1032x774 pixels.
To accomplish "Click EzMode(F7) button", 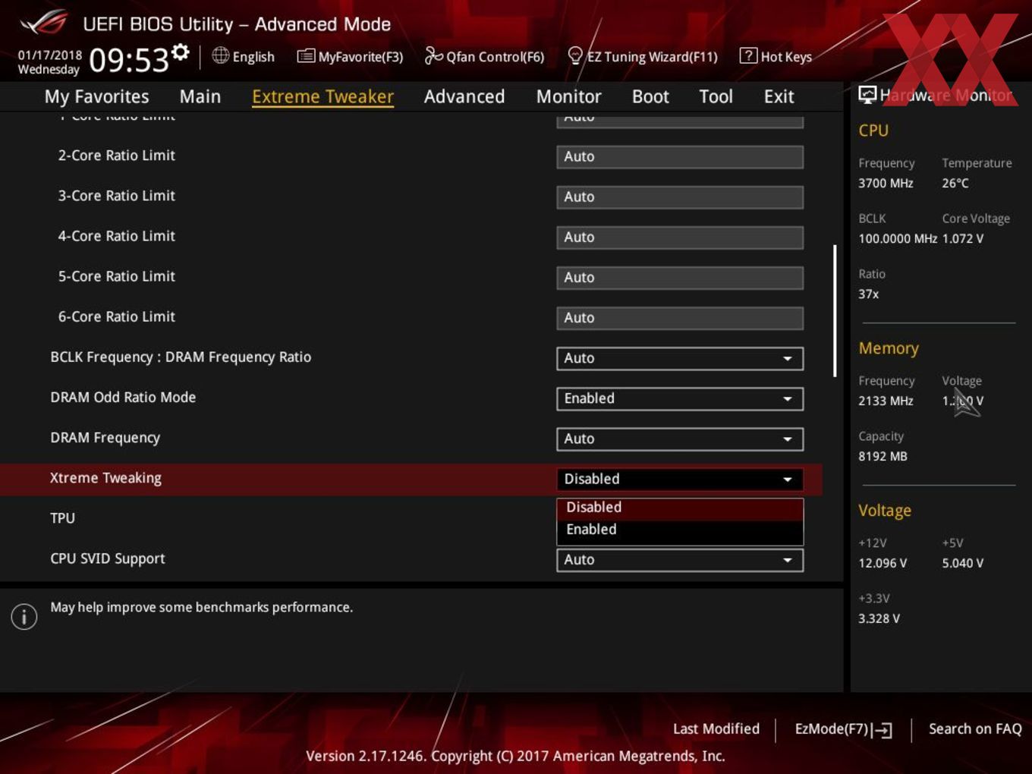I will pyautogui.click(x=843, y=729).
